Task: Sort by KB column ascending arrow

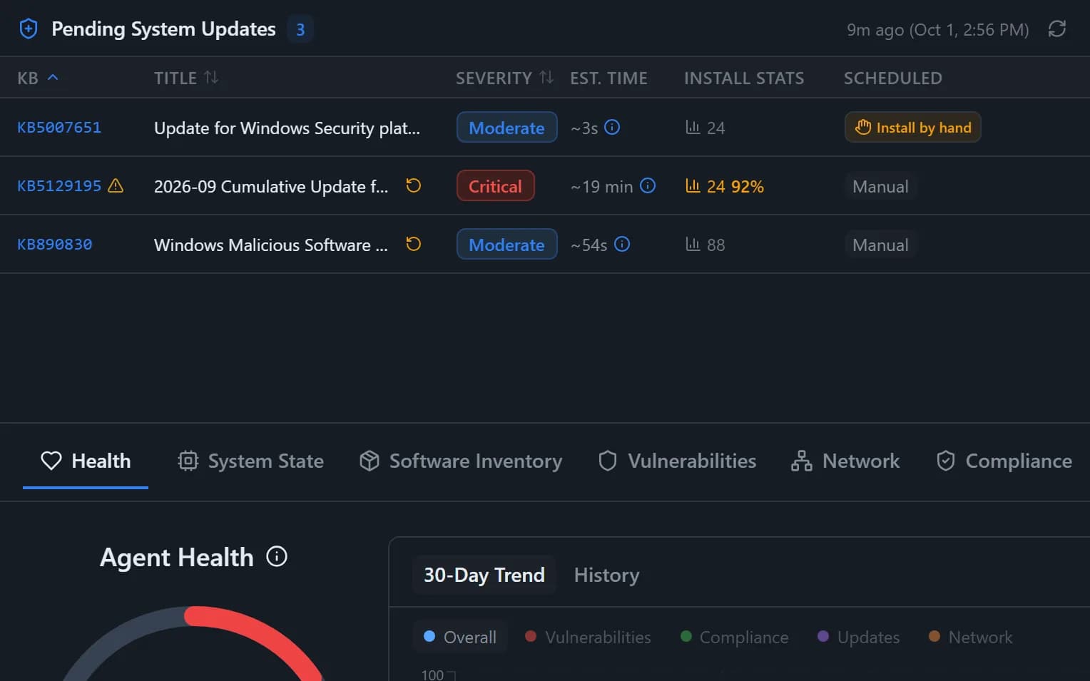Action: (x=52, y=78)
